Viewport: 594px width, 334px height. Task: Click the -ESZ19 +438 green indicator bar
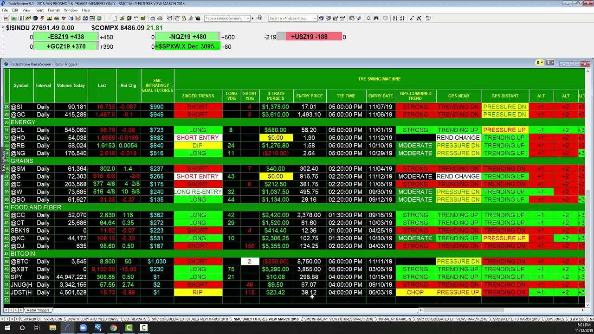pyautogui.click(x=65, y=37)
